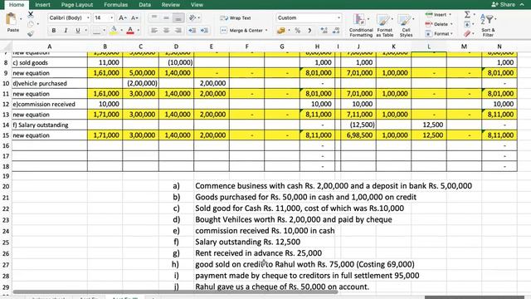Image resolution: width=531 pixels, height=299 pixels.
Task: Open Format as Table
Action: click(384, 26)
